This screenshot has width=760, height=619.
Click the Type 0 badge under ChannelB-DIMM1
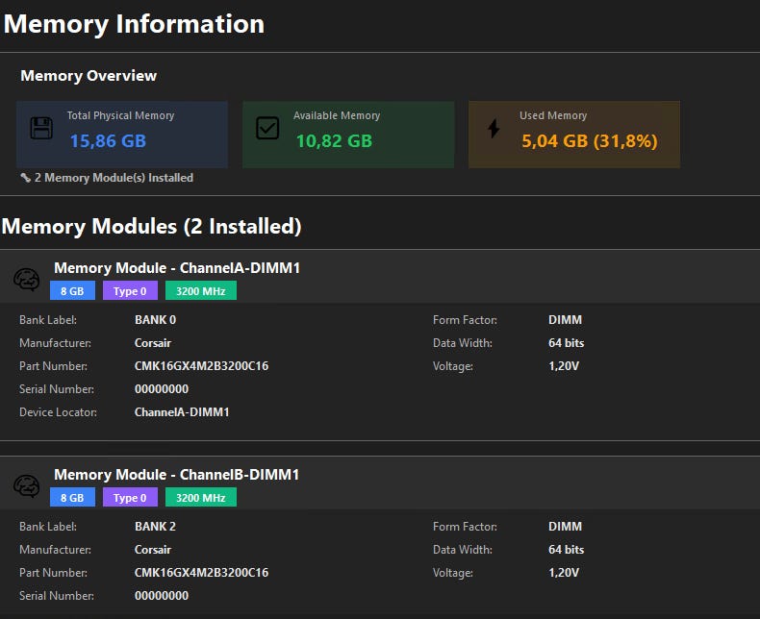[x=130, y=498]
